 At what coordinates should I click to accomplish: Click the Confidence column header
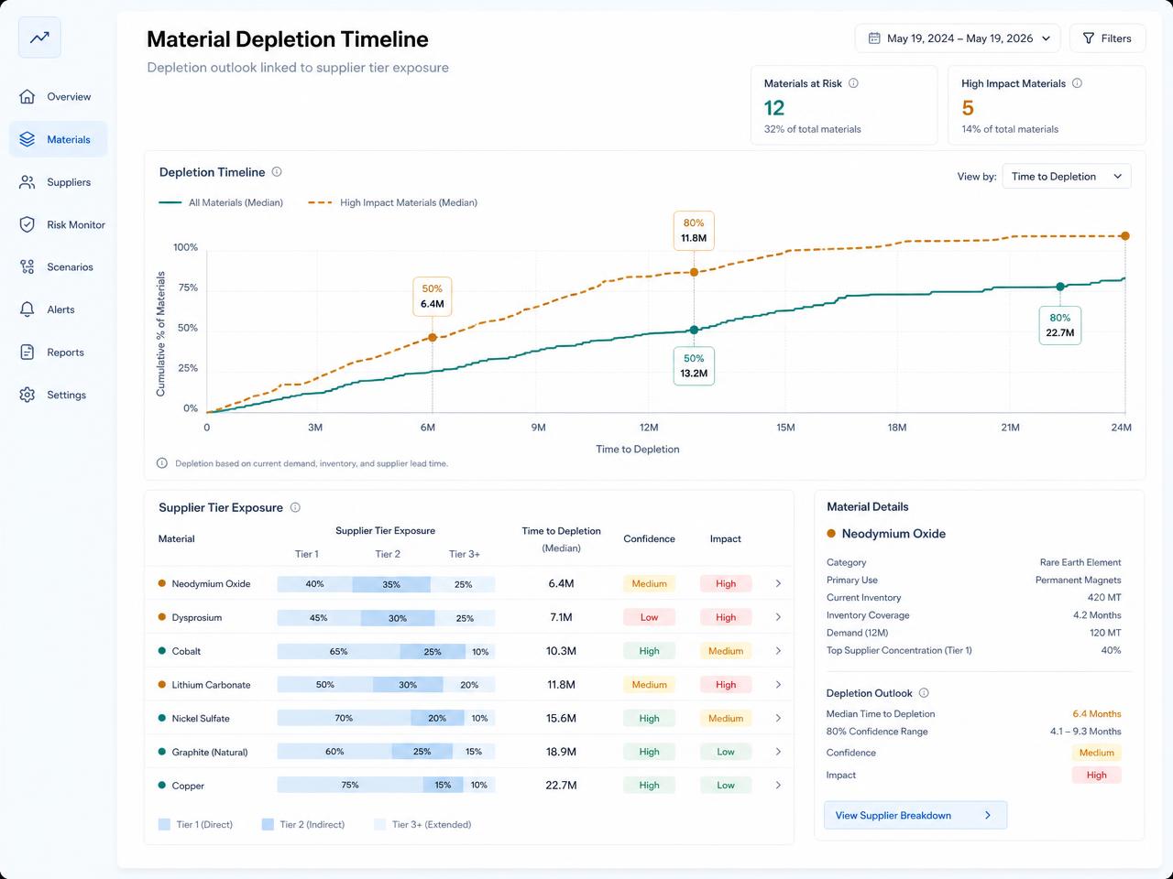click(x=649, y=538)
